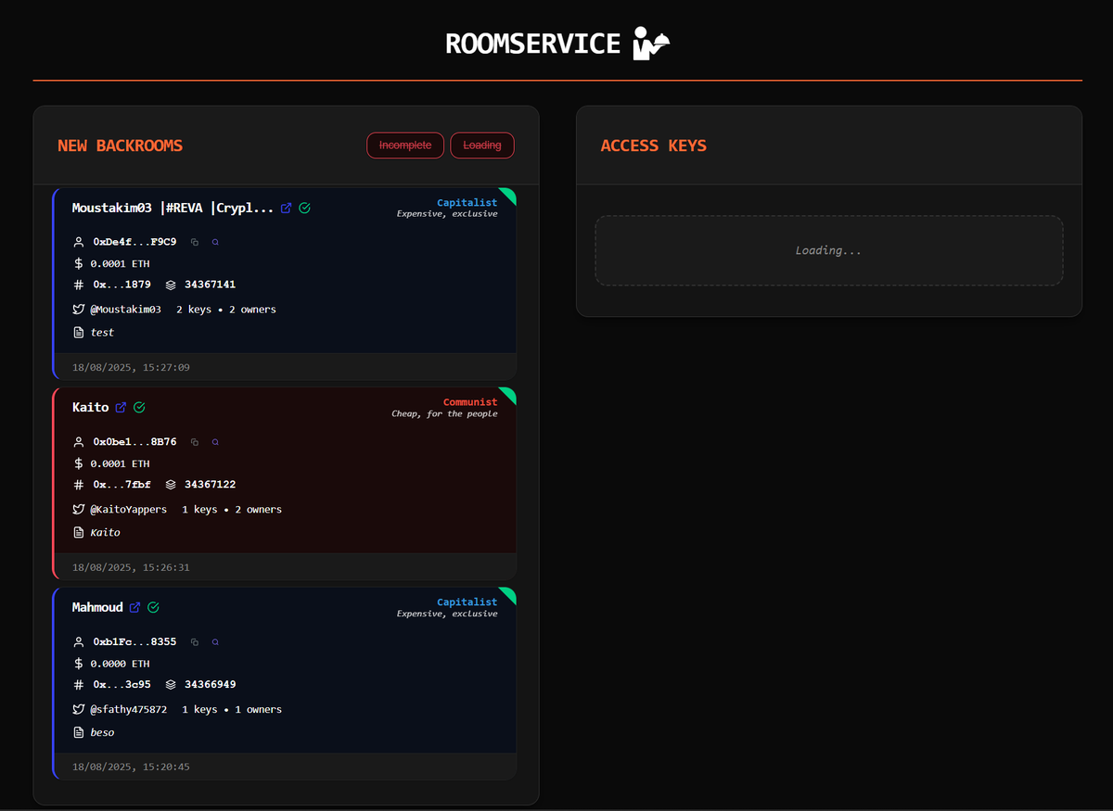Copy address 0xb1Fc...8355
Viewport: 1113px width, 811px height.
pos(195,642)
